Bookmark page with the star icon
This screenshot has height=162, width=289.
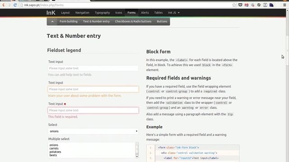[x=234, y=5]
